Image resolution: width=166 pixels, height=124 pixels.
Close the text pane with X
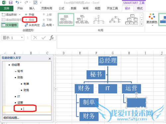pyautogui.click(x=50, y=59)
